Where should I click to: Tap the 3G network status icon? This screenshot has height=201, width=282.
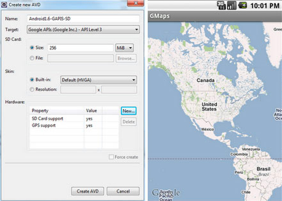221,6
